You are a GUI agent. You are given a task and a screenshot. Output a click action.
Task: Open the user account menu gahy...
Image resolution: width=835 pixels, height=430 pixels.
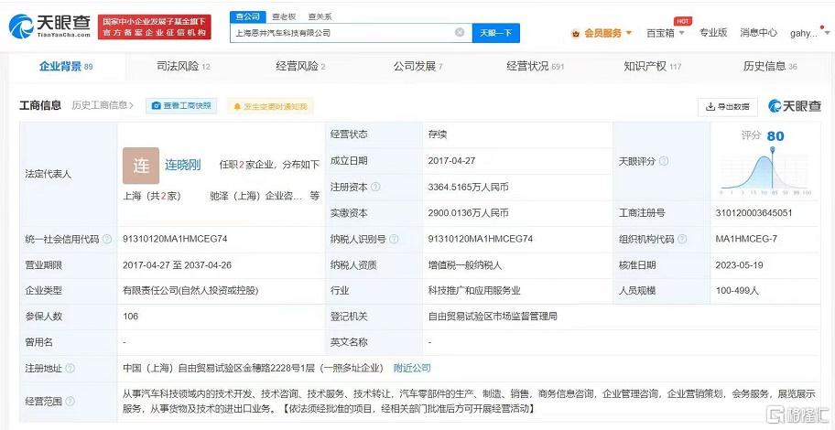[x=808, y=33]
